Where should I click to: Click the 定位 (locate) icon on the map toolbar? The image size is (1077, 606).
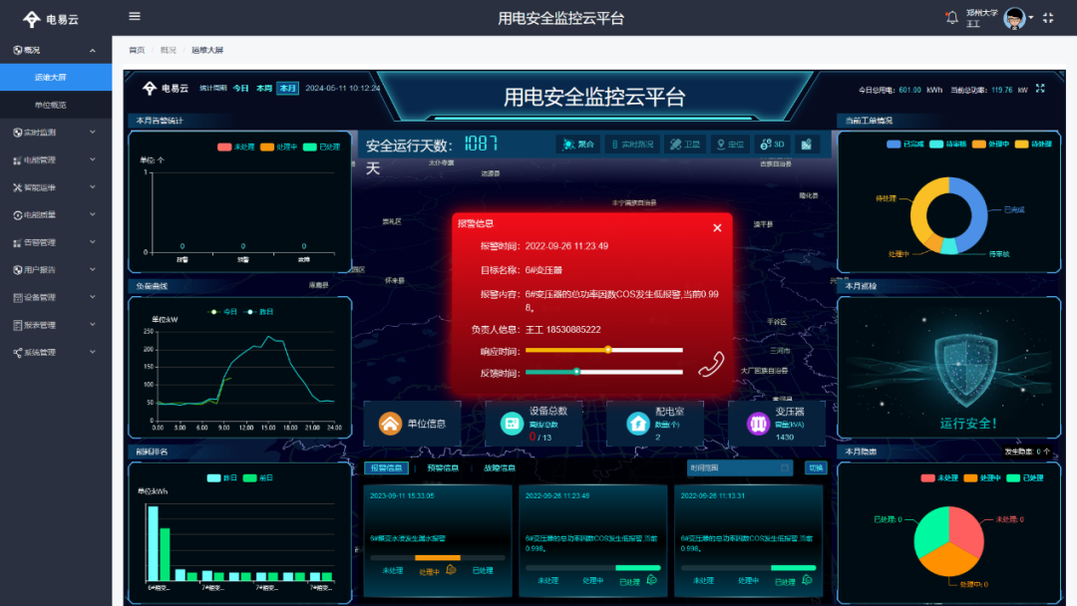pos(731,145)
